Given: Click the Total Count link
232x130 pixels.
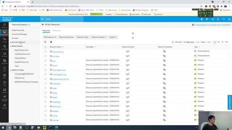Looking at the screenshot, I should click(x=190, y=42).
